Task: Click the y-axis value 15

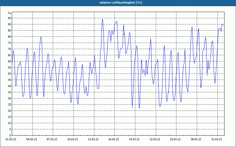Action: [9, 117]
